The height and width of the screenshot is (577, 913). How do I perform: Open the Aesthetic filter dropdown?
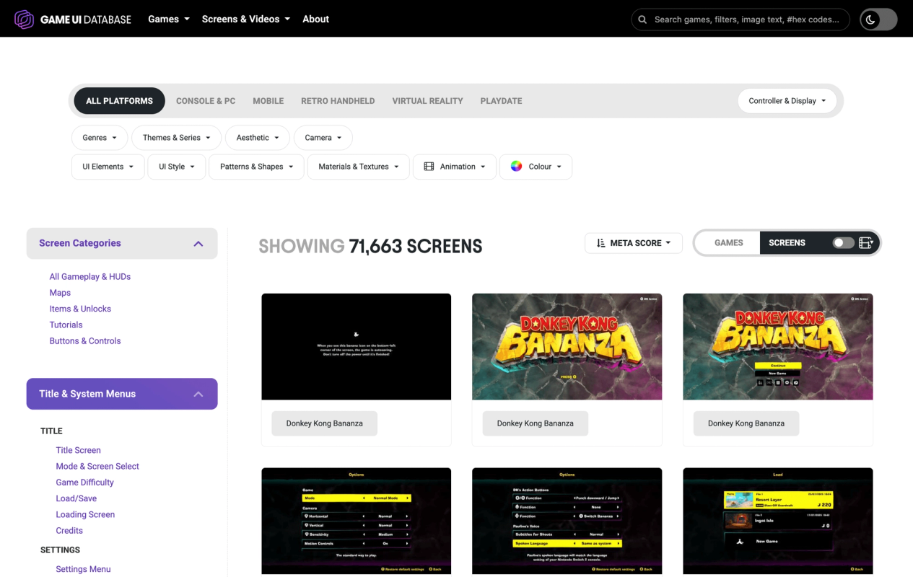point(258,138)
